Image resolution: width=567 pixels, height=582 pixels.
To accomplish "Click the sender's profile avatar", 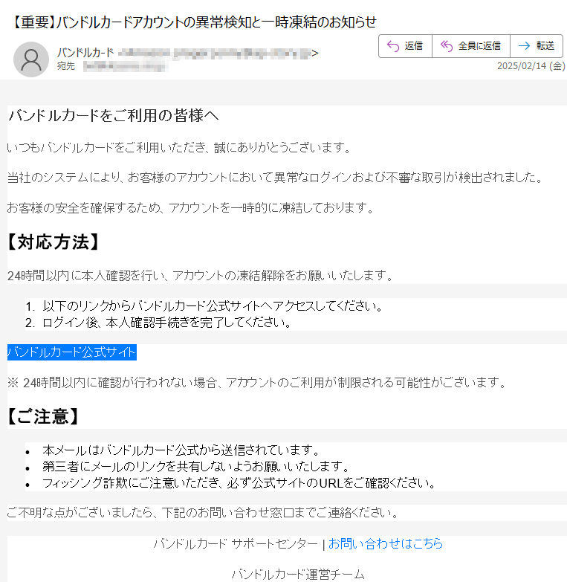I will (x=30, y=59).
